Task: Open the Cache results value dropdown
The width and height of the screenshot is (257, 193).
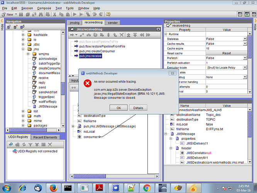Action: tap(245, 44)
